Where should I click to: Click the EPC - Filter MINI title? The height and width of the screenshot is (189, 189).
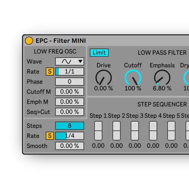coord(61,41)
